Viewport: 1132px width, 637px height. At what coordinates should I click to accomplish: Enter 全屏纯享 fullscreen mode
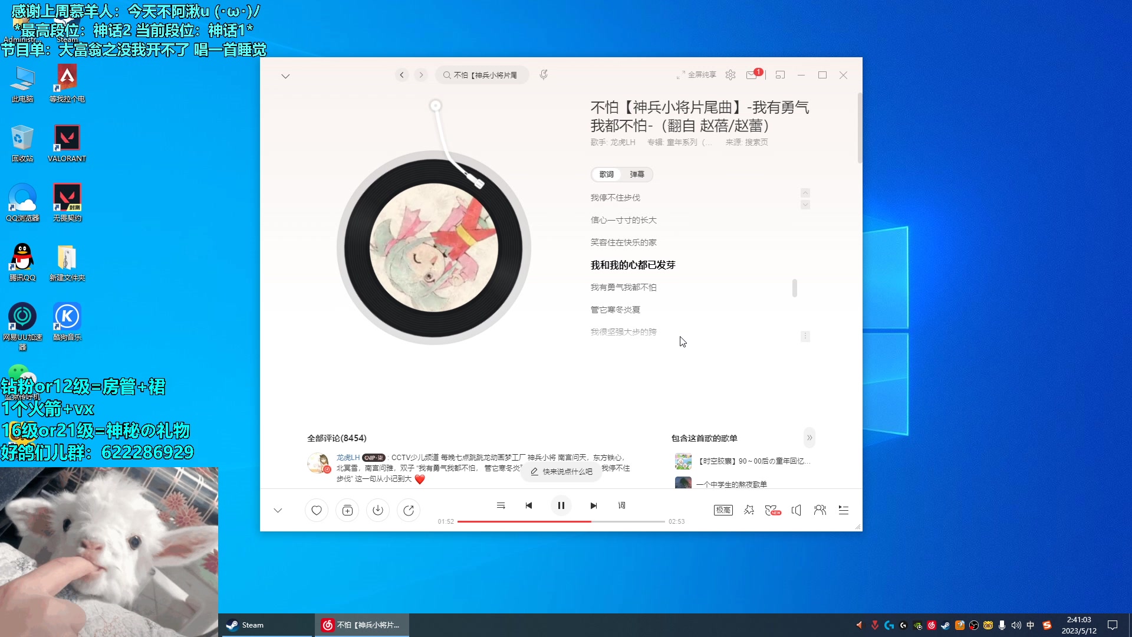[696, 75]
